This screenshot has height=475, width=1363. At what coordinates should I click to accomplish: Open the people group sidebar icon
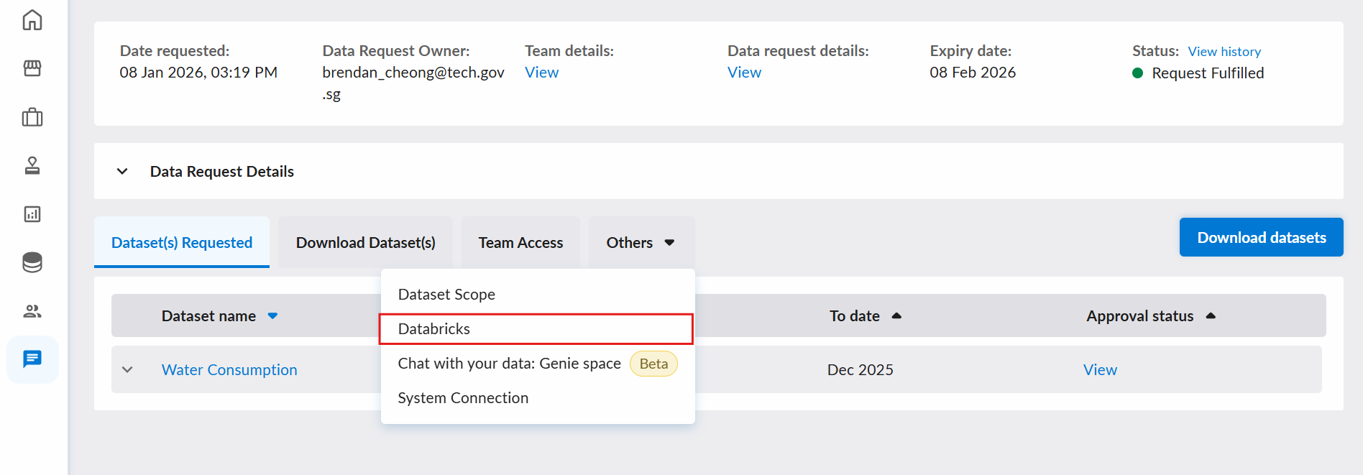(x=32, y=311)
